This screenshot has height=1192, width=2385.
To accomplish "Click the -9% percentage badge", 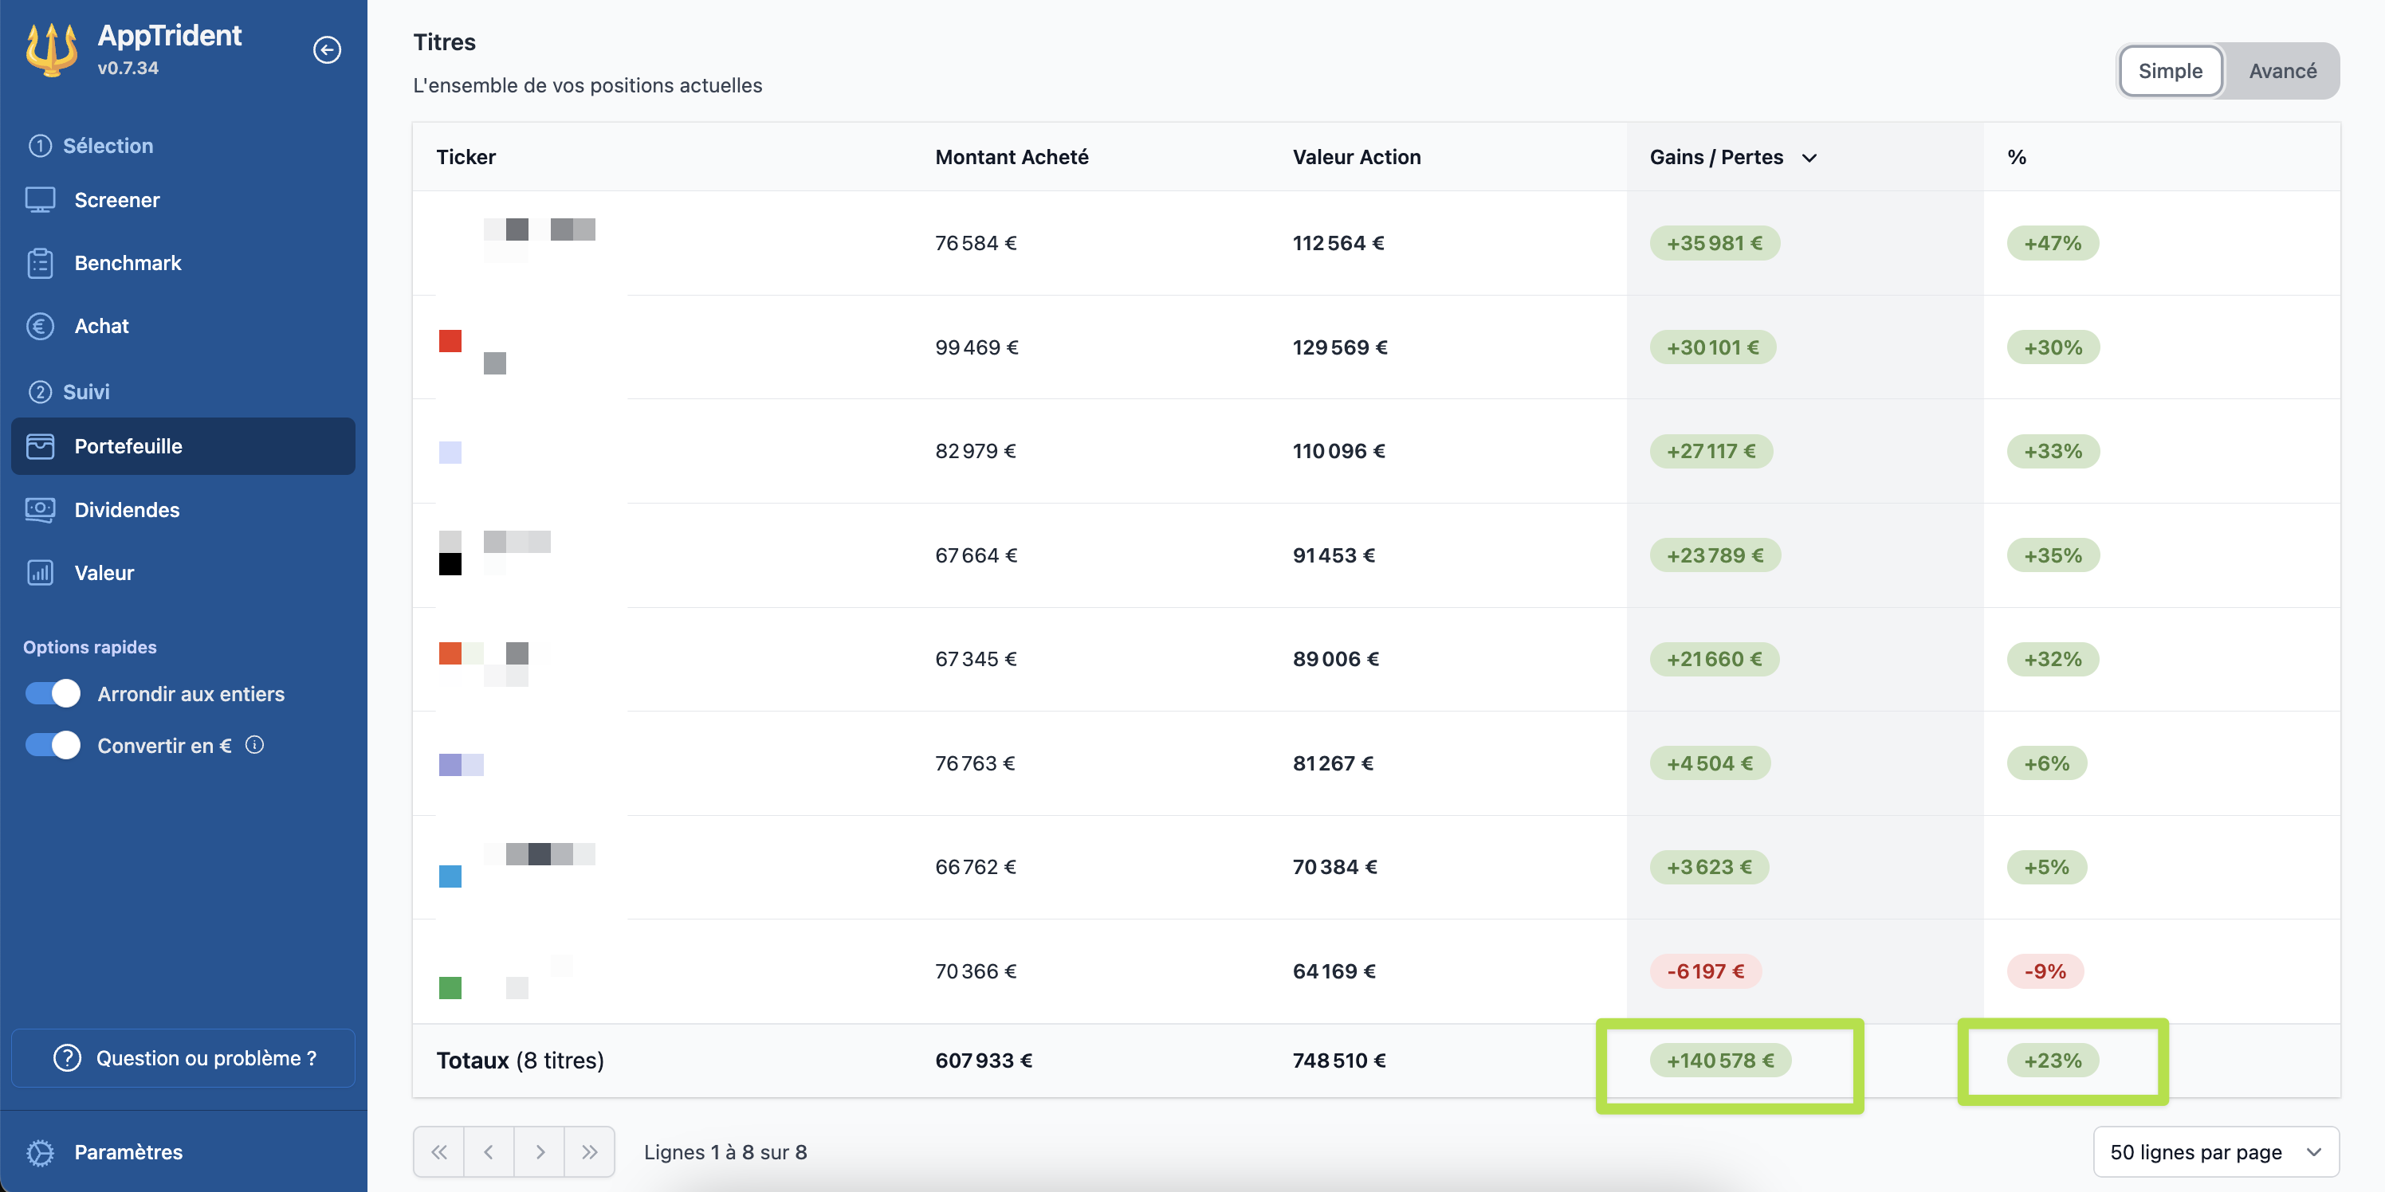I will point(2045,972).
